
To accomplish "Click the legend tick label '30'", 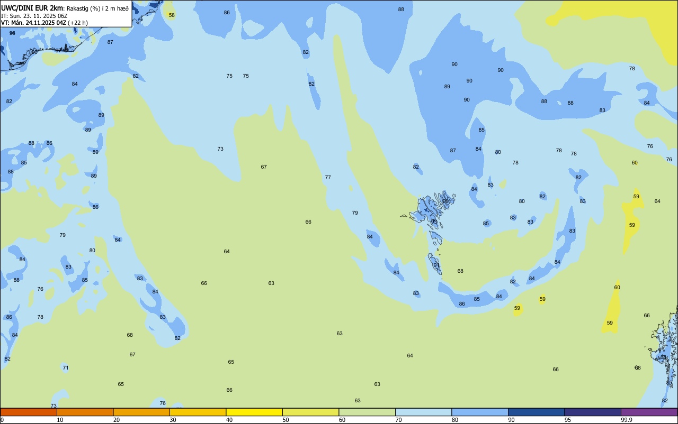I will 173,420.
